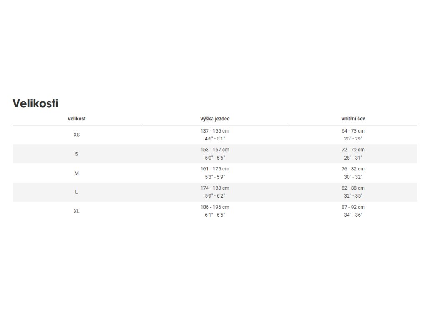This screenshot has height=320, width=427.
Task: Click the Velikosti heading
Action: [35, 103]
